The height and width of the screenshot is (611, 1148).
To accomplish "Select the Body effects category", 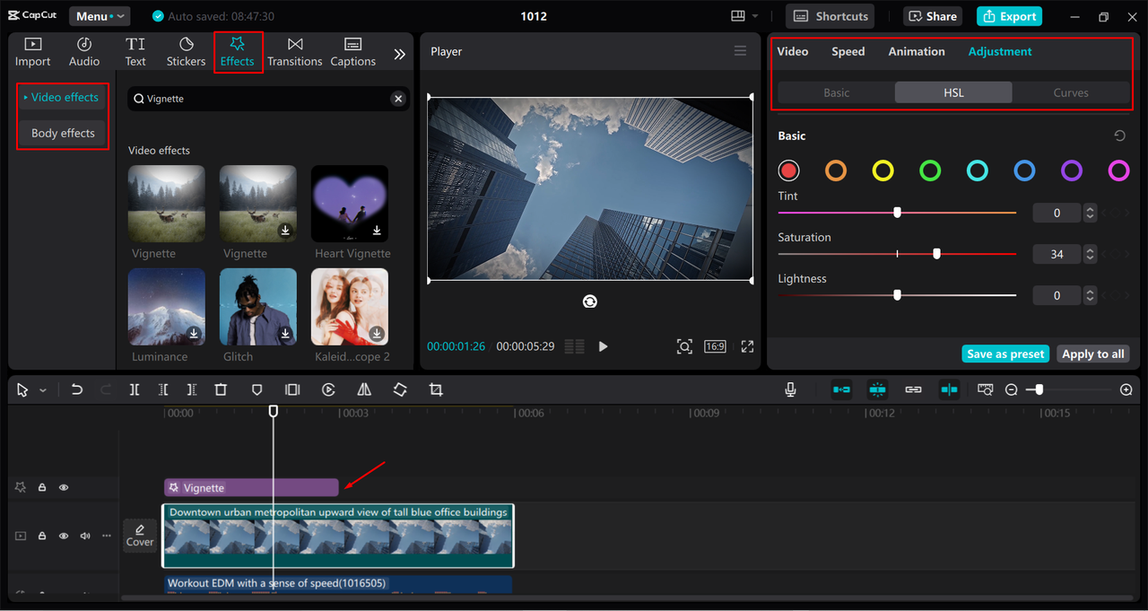I will pos(64,133).
